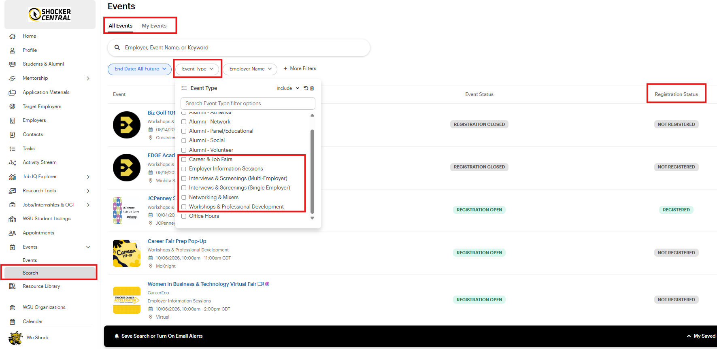717x349 pixels.
Task: Open the Employer Name filter dropdown
Action: (x=250, y=69)
